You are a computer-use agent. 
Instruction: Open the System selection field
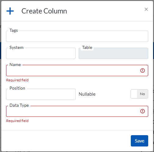tap(41, 53)
